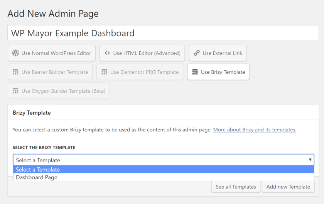
Task: Click the Add New Admin Page heading
Action: coord(53,14)
